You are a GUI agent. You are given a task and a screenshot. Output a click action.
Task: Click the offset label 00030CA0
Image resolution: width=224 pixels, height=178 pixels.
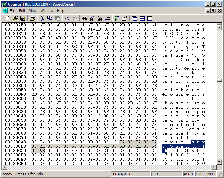pos(16,142)
